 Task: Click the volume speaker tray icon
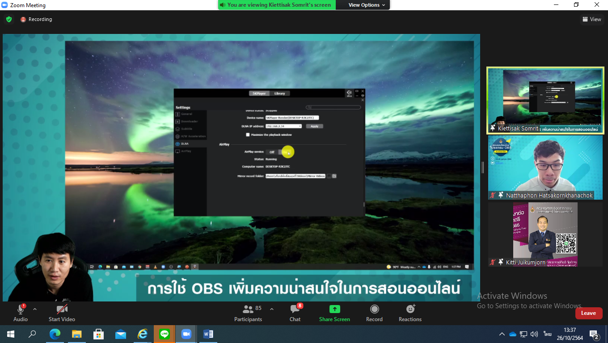tap(534, 334)
